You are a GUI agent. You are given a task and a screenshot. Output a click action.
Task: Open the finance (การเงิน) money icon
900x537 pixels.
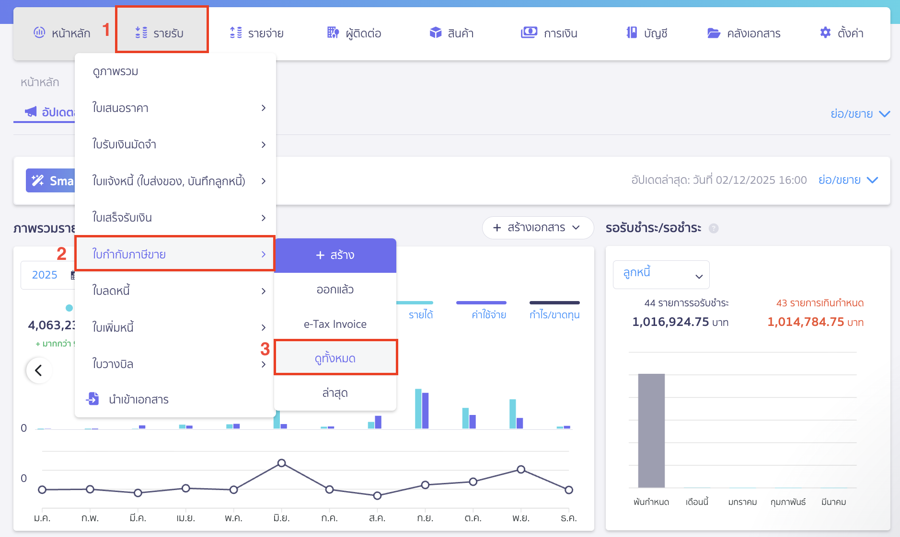coord(529,33)
